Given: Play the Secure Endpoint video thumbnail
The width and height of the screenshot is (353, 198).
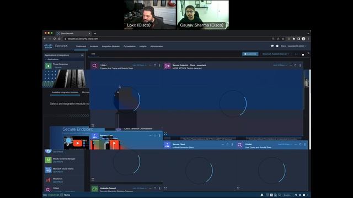Looking at the screenshot, I should (x=78, y=143).
